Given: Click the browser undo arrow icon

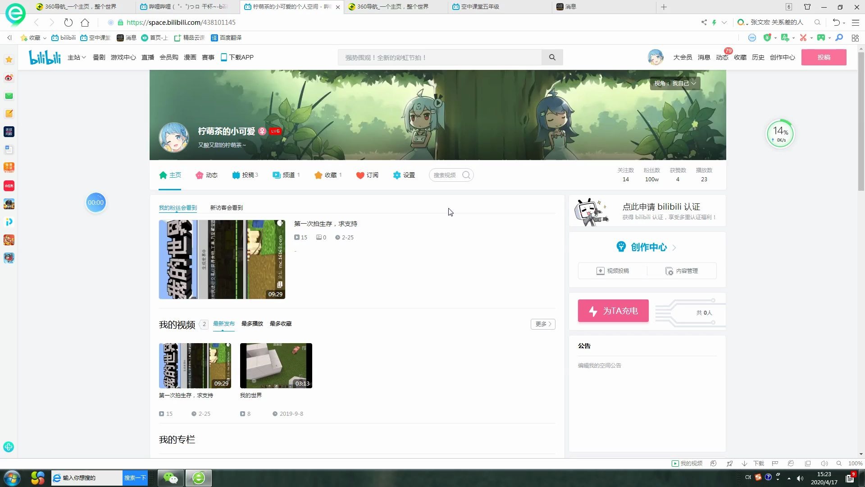Looking at the screenshot, I should pos(836,22).
